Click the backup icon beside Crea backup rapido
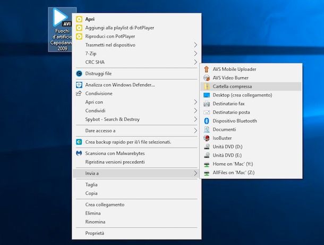 [x=79, y=142]
